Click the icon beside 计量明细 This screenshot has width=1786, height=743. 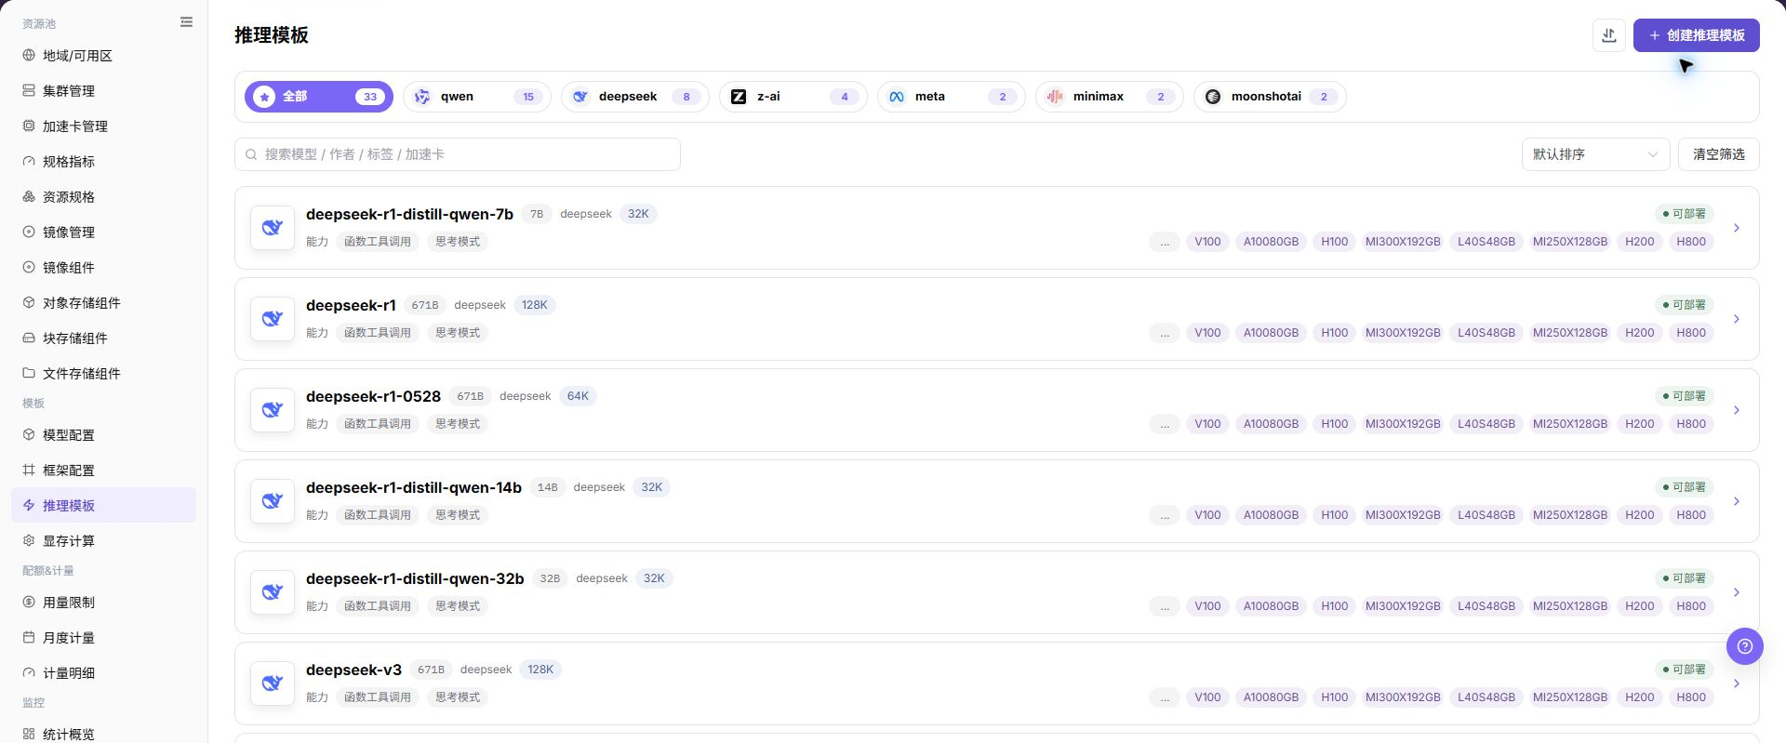29,673
